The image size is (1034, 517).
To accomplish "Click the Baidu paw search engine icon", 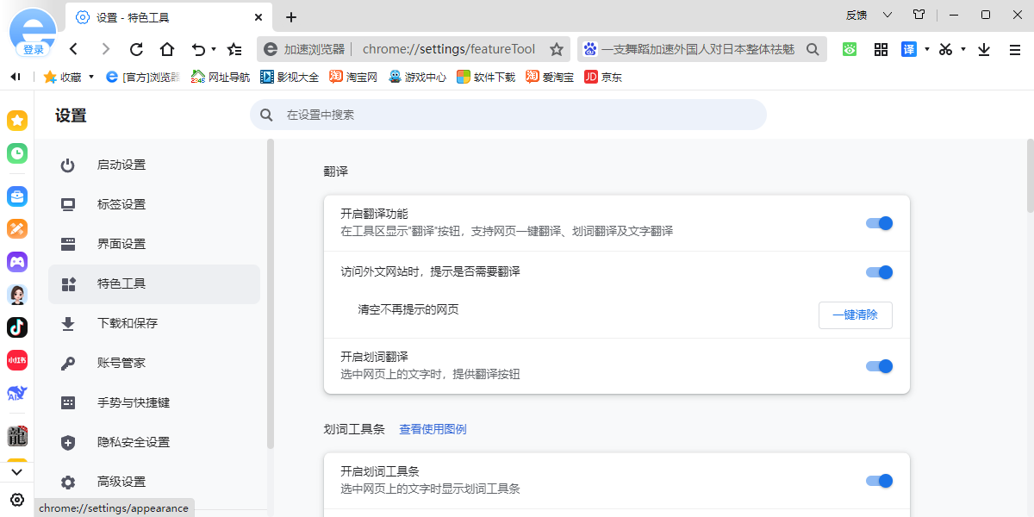I will click(x=590, y=49).
